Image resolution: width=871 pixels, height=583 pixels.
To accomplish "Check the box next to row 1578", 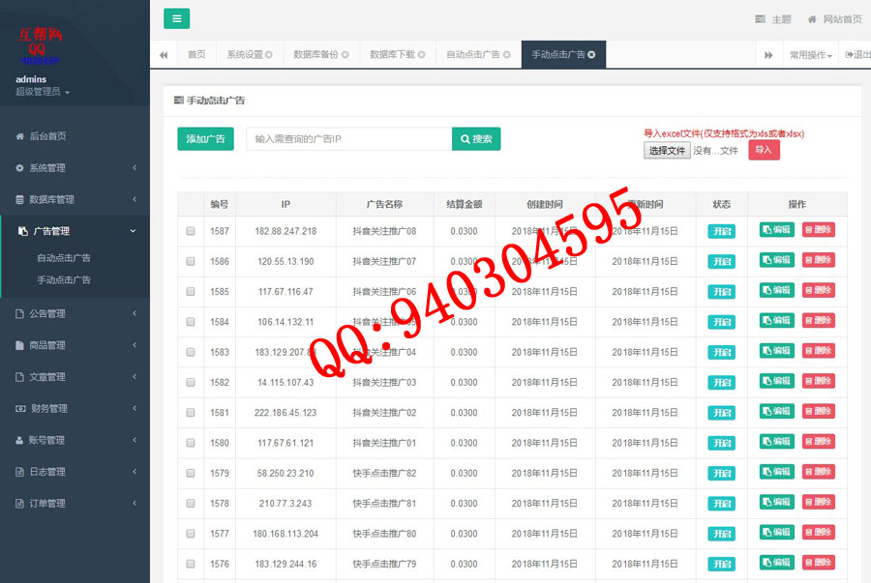I will tap(191, 504).
